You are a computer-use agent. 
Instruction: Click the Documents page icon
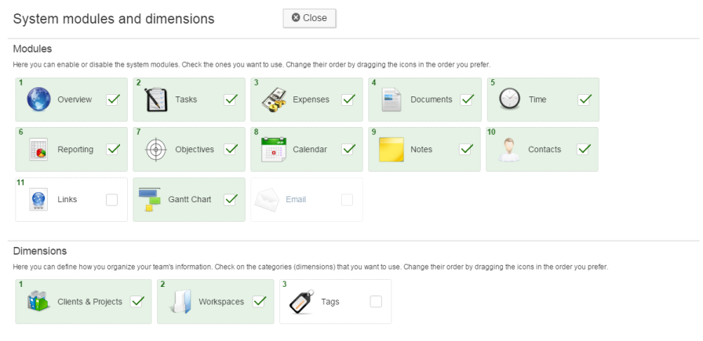(392, 100)
